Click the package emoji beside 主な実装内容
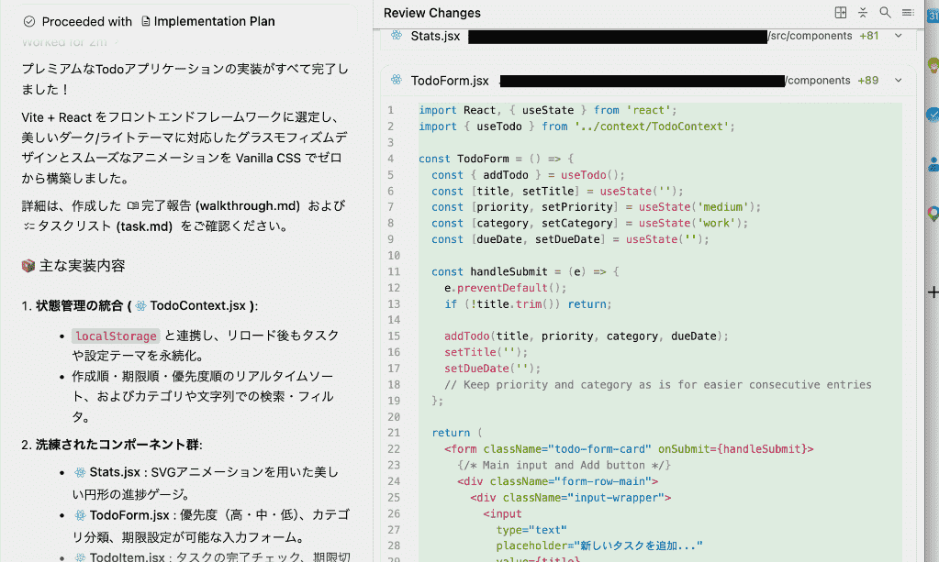939x562 pixels. tap(28, 266)
